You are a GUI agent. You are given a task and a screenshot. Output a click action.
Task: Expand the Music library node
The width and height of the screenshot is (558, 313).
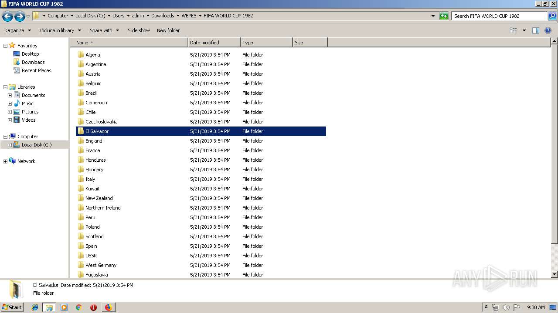point(10,103)
